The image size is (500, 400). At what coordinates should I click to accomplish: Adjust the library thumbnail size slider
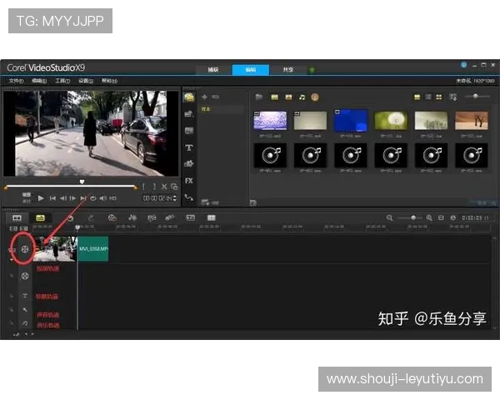point(475,97)
